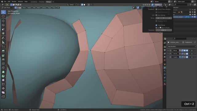
Task: Select the Edge Slide tool
Action: [x=3, y=84]
